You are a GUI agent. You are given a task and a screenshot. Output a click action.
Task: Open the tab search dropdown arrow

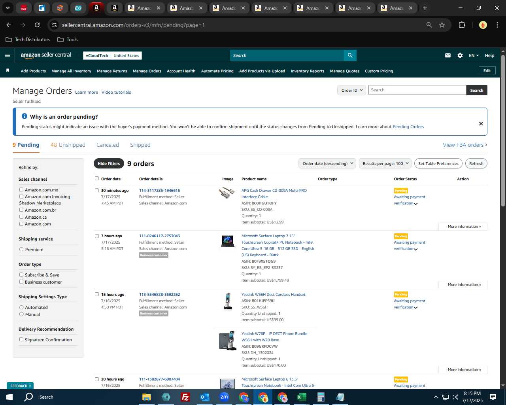tap(8, 8)
